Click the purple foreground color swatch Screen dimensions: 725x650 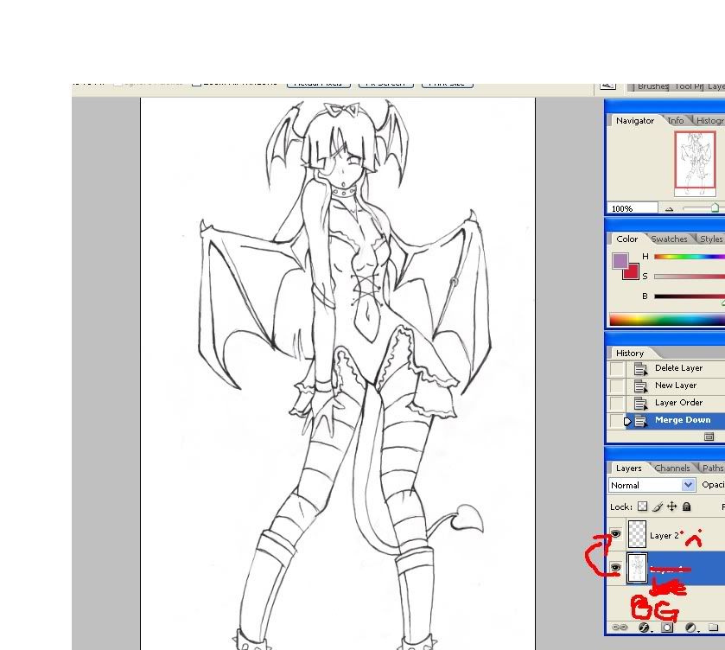click(619, 260)
